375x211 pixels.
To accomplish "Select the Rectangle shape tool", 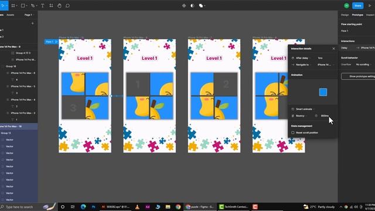I will pos(23,5).
